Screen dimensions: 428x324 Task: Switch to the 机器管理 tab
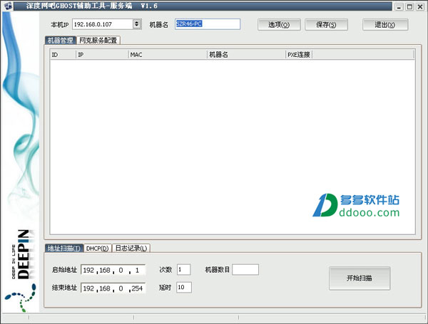pos(61,41)
